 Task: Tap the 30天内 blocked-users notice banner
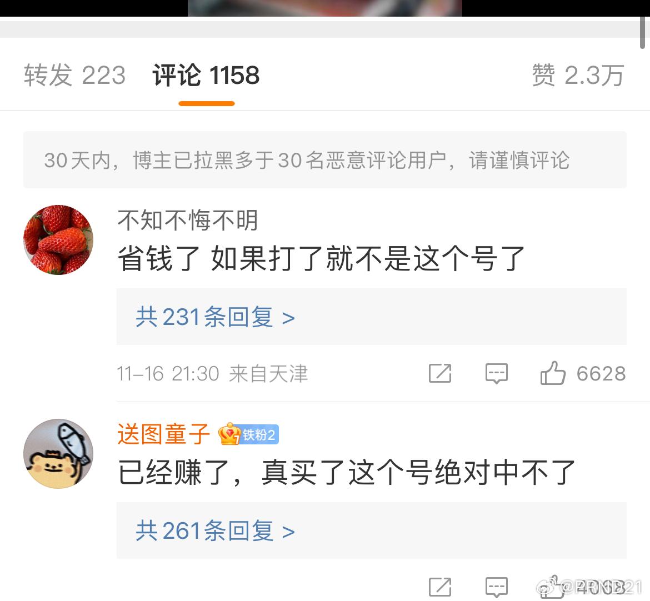point(324,159)
